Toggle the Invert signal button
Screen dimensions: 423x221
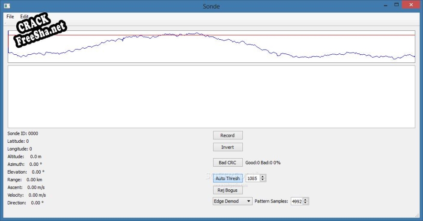(x=227, y=147)
